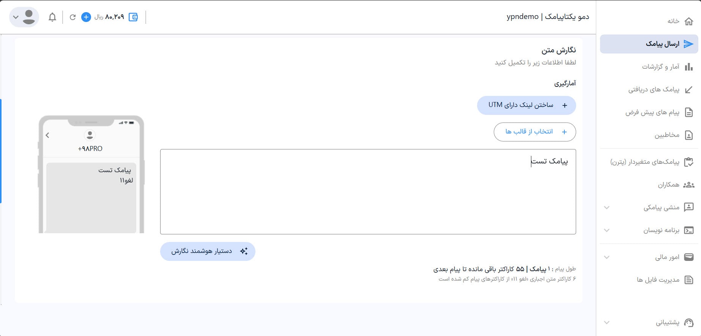Image resolution: width=701 pixels, height=336 pixels.
Task: Click the home icon in sidebar
Action: (688, 21)
